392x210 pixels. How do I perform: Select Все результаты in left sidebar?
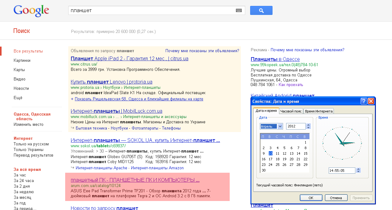click(x=28, y=51)
